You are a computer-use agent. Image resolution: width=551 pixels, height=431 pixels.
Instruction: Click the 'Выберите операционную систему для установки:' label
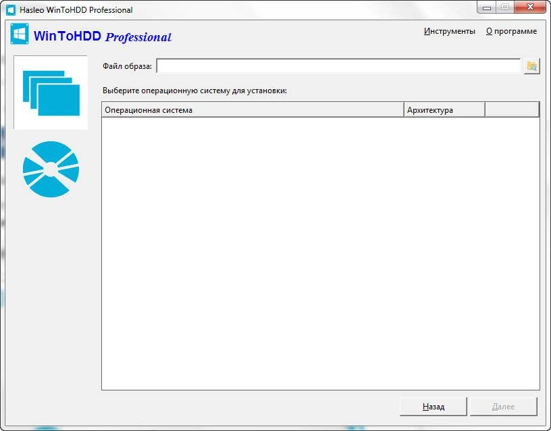pos(194,91)
